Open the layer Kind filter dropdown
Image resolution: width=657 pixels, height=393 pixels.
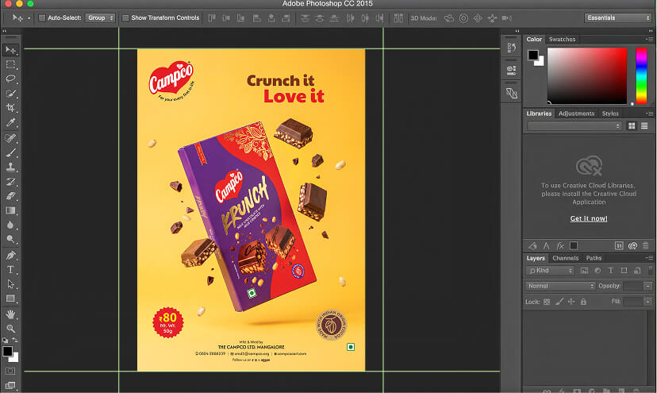[x=549, y=271]
